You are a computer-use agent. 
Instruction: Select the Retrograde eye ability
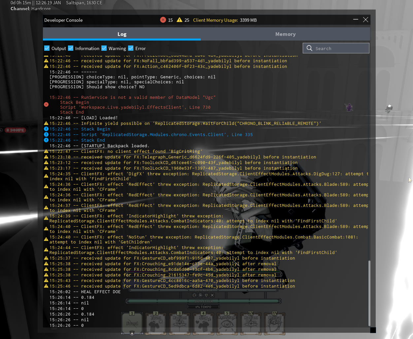[227, 323]
